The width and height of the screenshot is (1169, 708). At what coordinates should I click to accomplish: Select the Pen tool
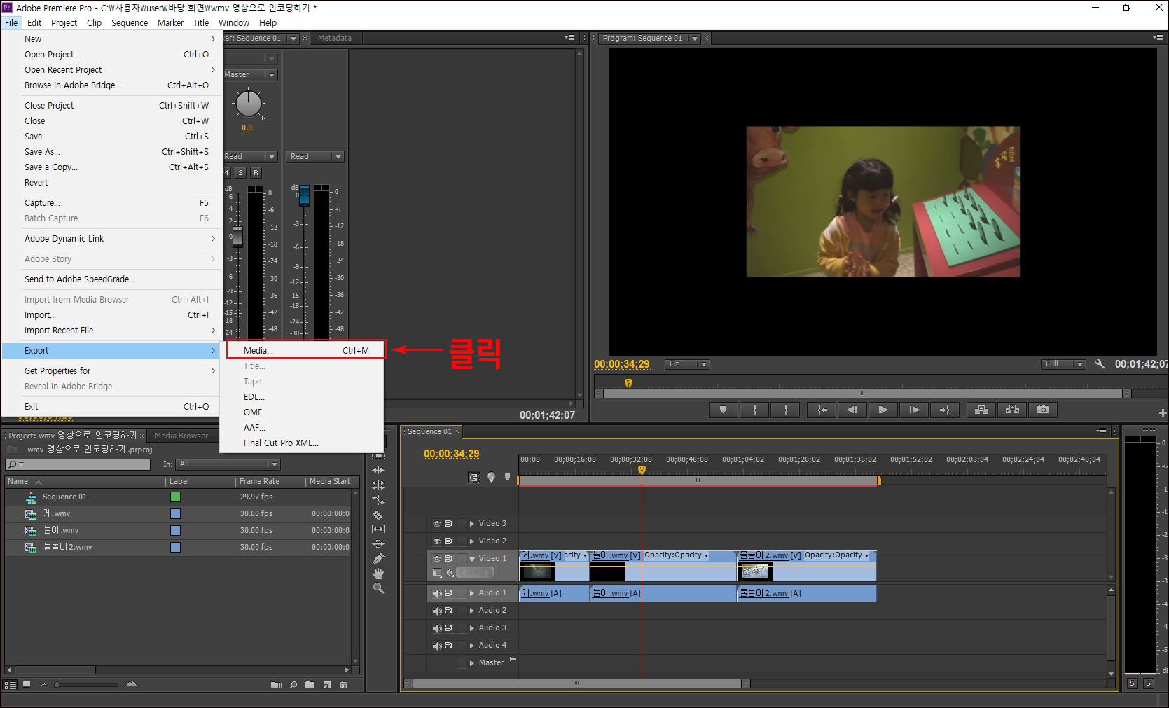[378, 559]
